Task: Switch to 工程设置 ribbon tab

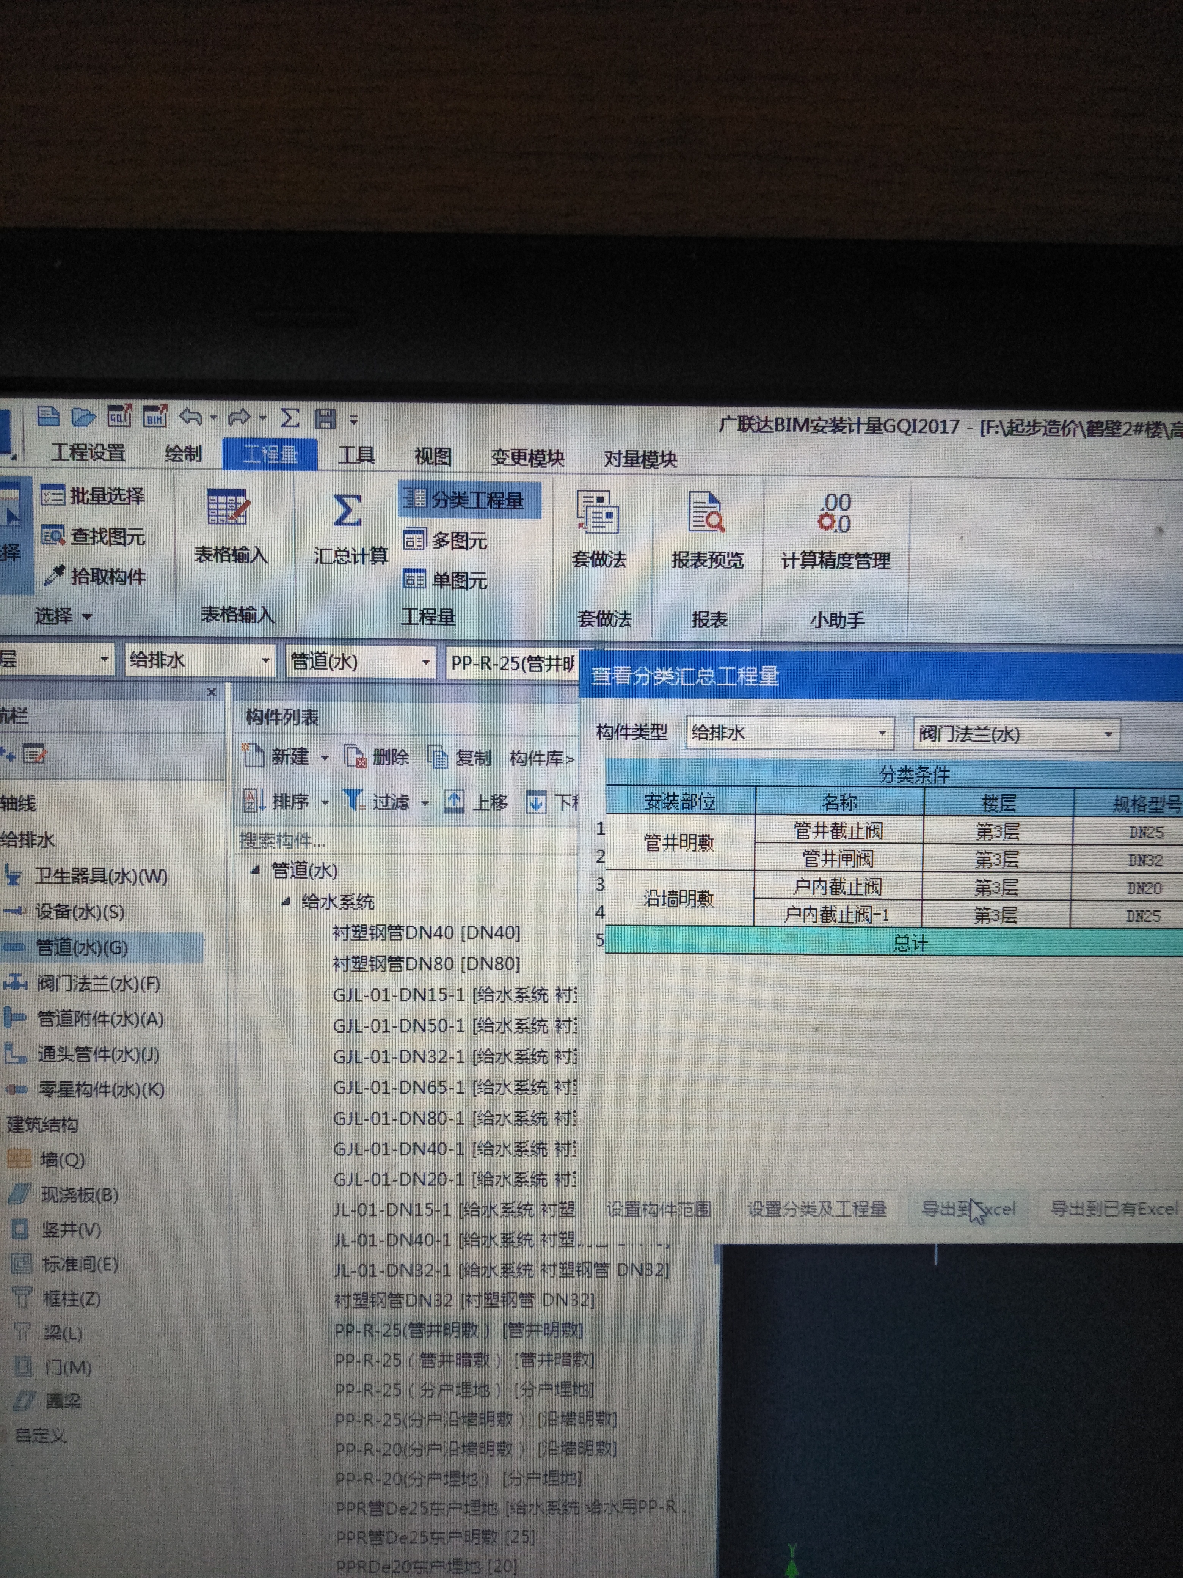Action: (x=88, y=452)
